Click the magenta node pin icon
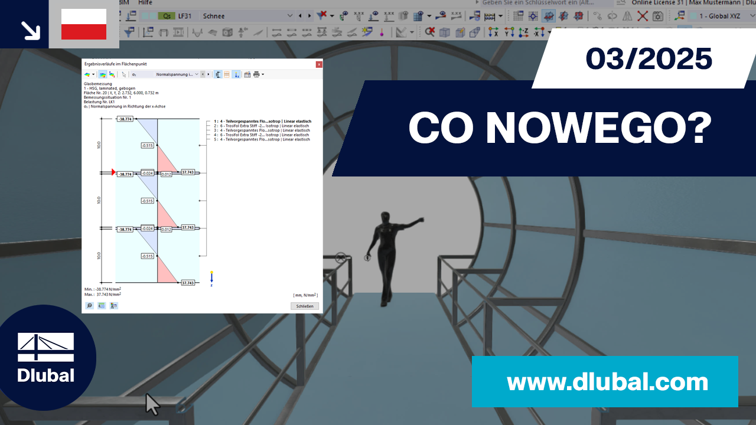The image size is (756, 425). (382, 32)
